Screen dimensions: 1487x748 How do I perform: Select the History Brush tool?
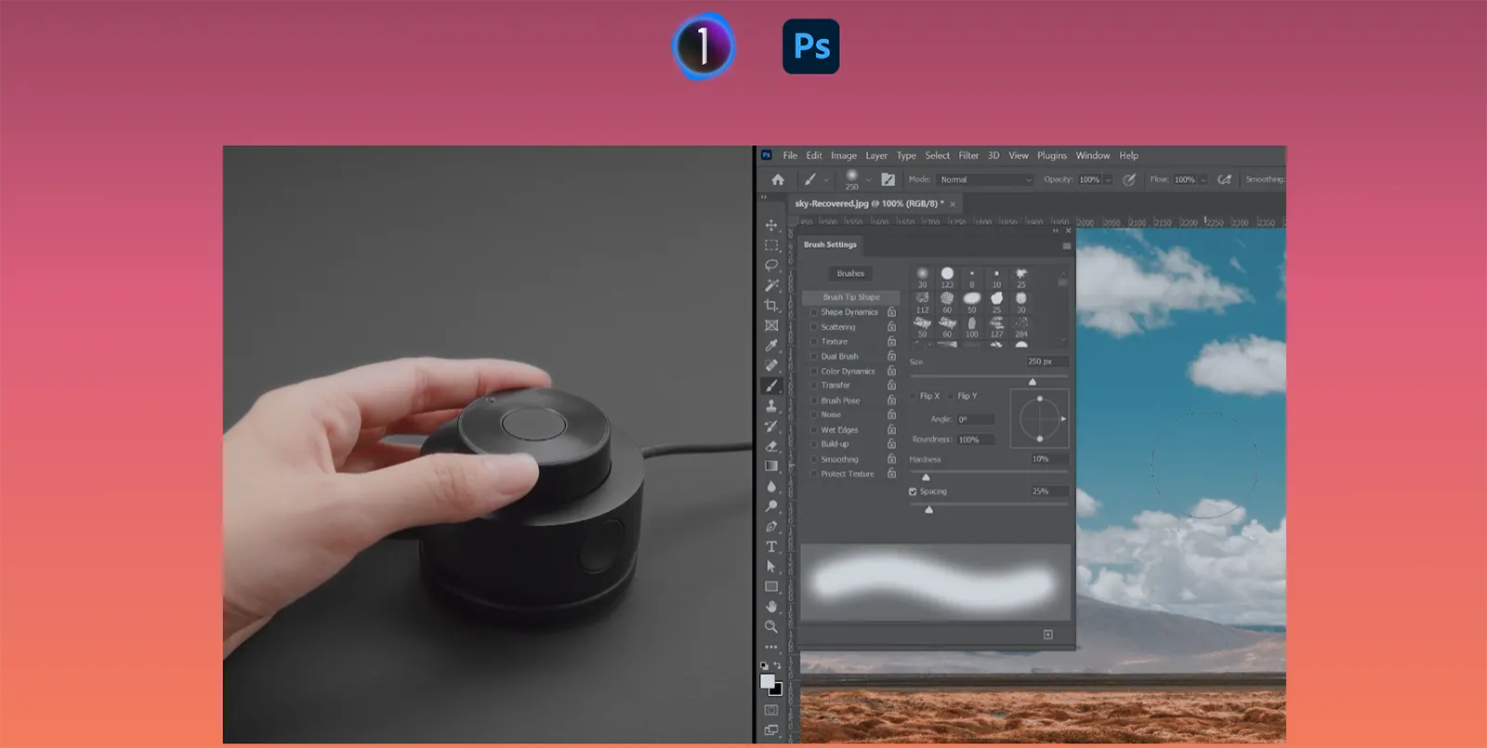771,426
